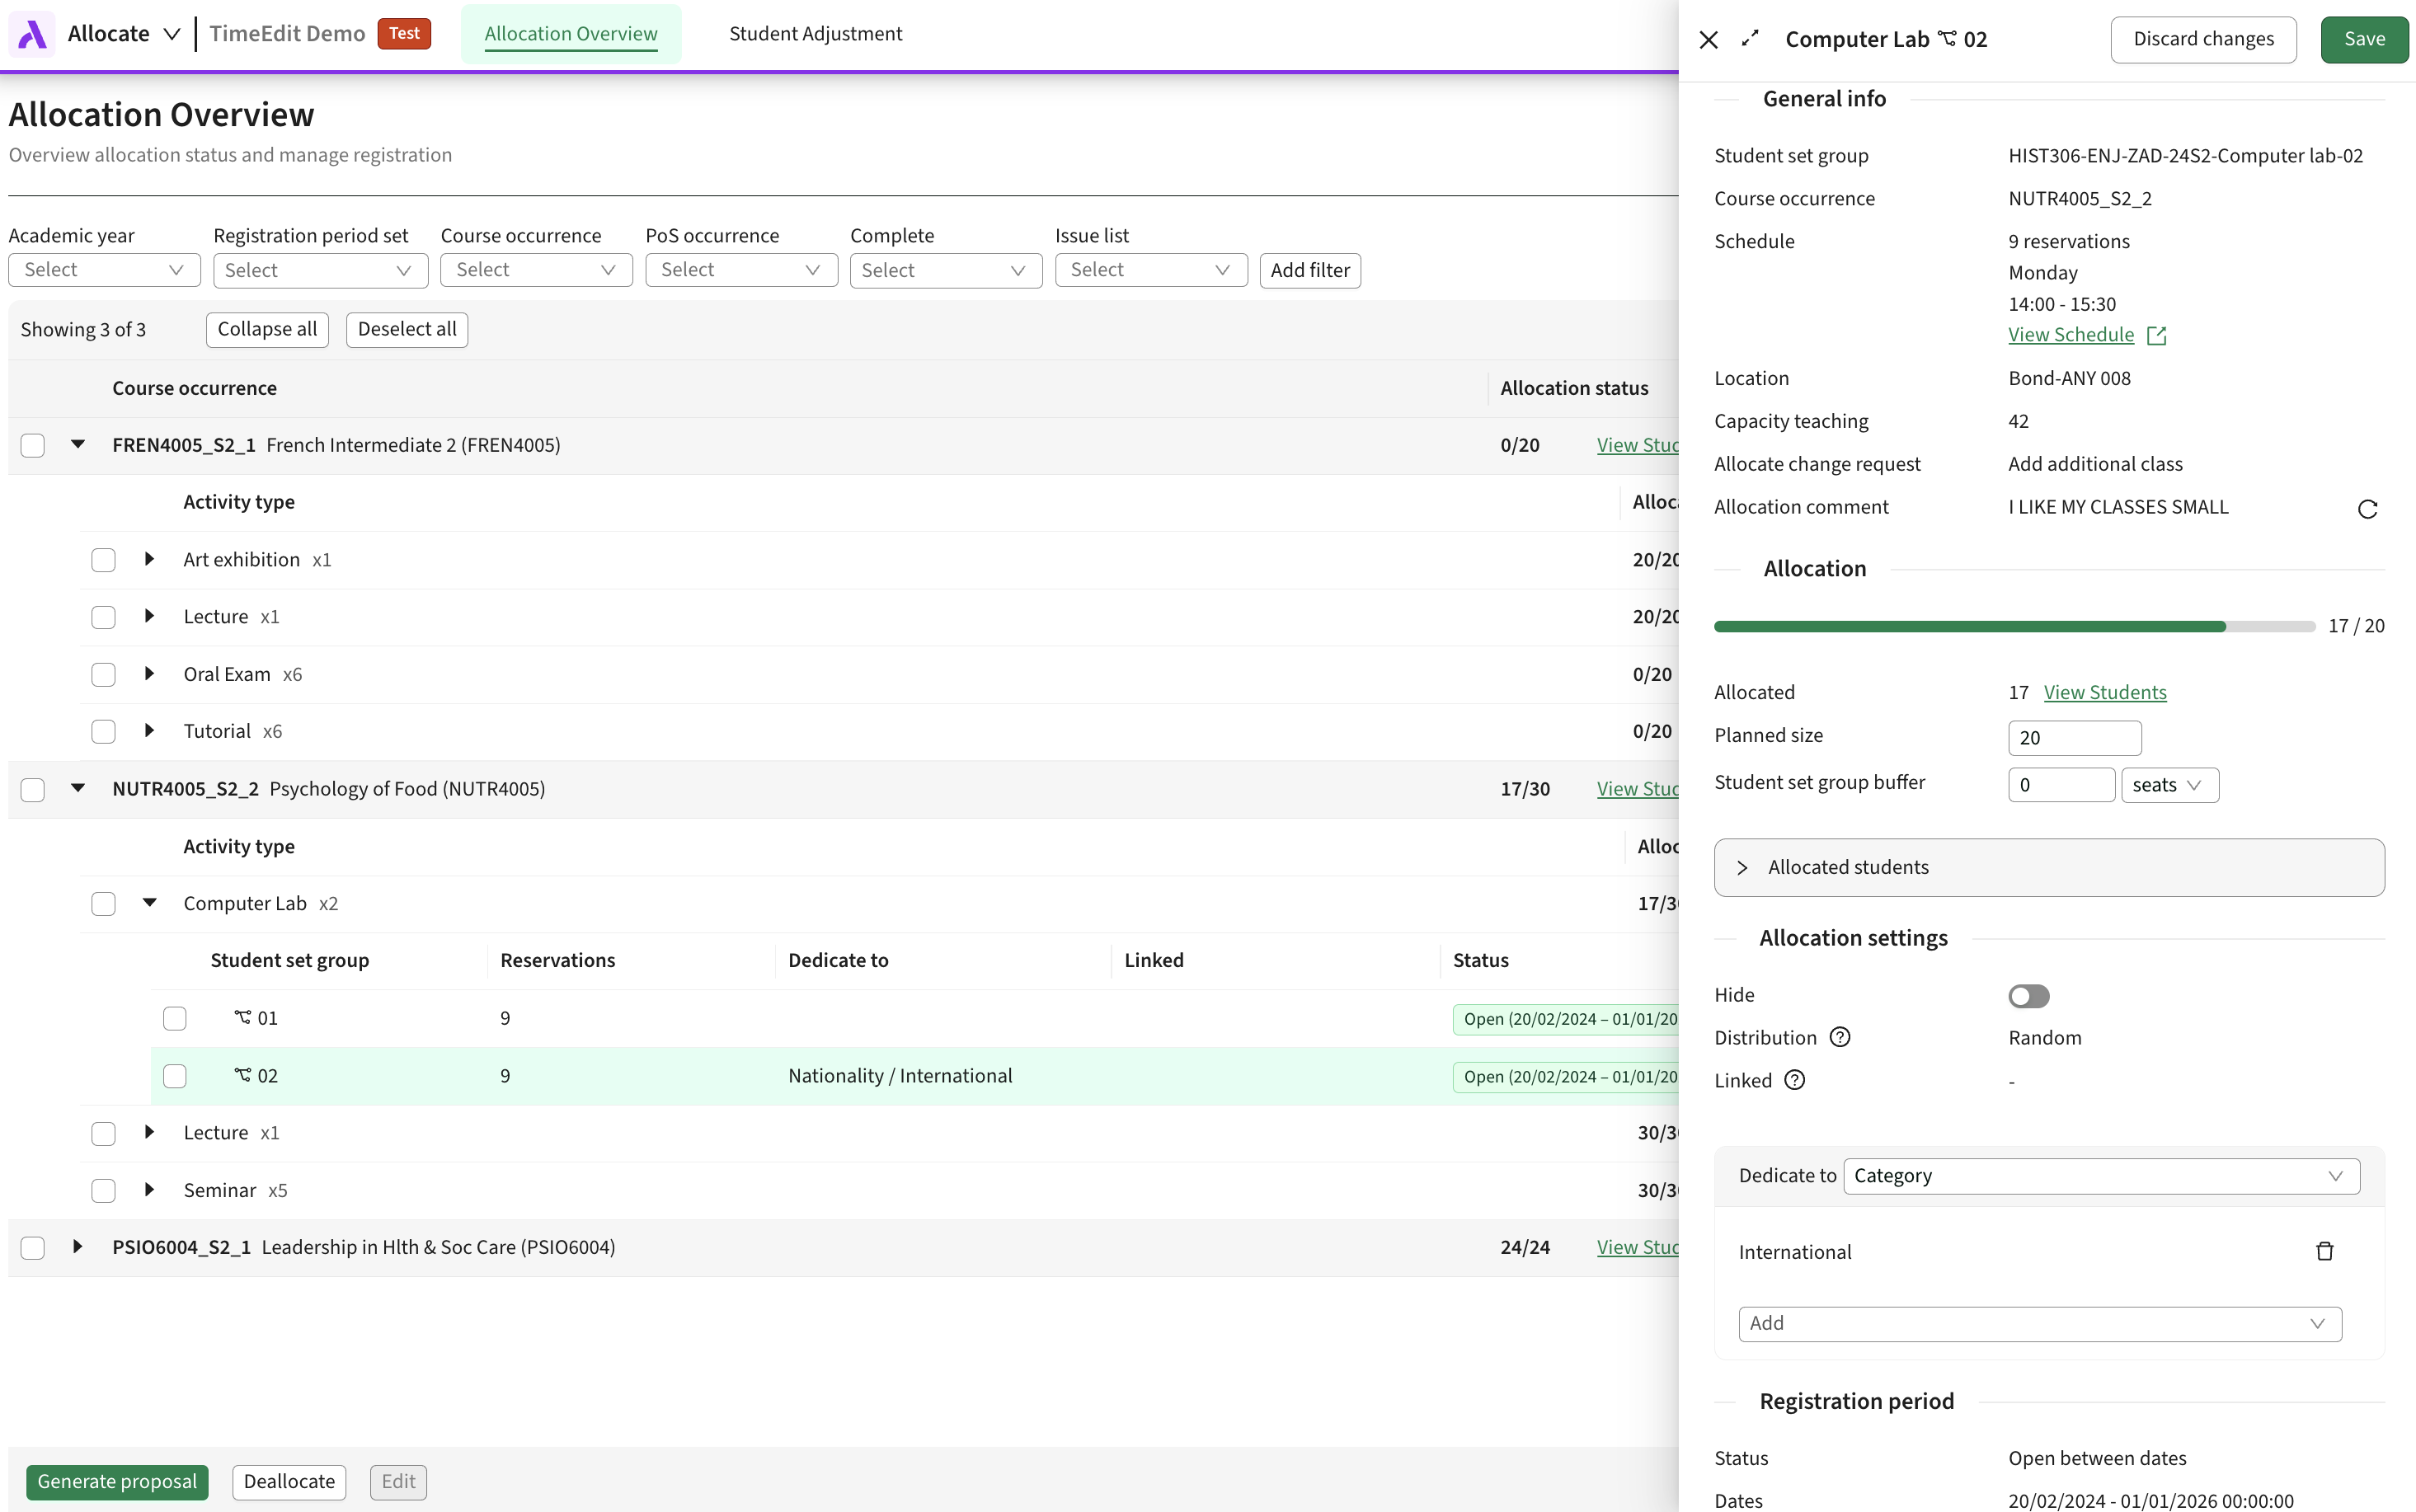Open the Allocation Overview tab

coord(570,34)
